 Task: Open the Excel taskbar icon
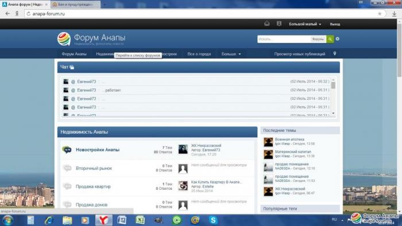140,220
